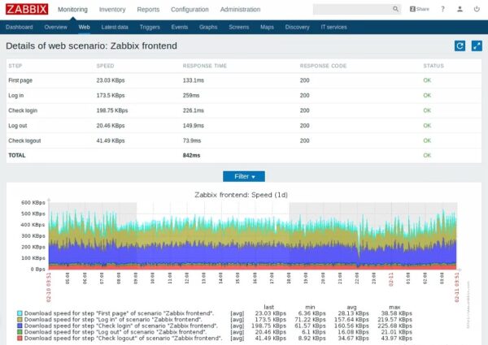Image resolution: width=488 pixels, height=345 pixels.
Task: Go to the Triggers submenu
Action: click(x=150, y=27)
